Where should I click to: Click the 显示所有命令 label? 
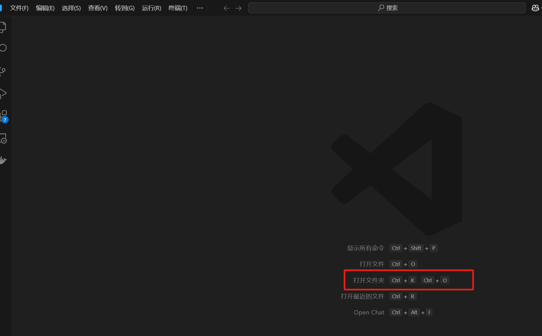pos(365,248)
